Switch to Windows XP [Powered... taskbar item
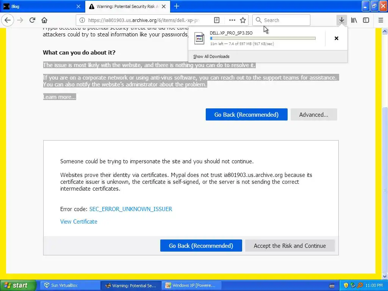The width and height of the screenshot is (388, 291). (x=191, y=285)
